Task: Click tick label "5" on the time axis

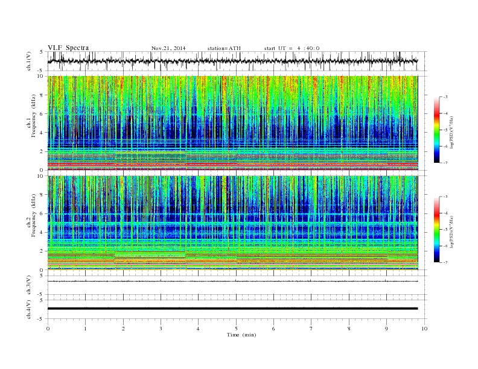Action: 236,329
